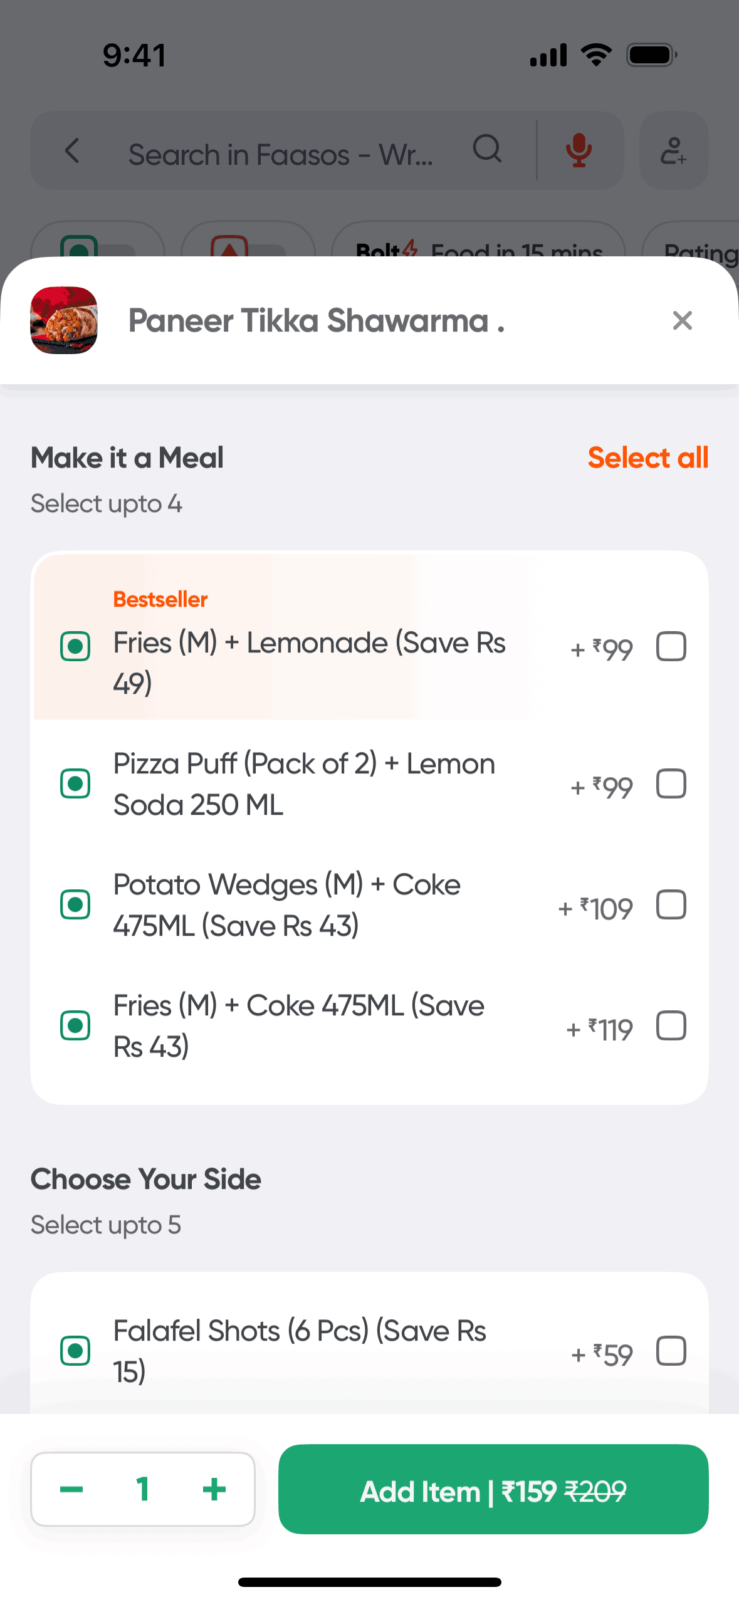The width and height of the screenshot is (739, 1602).
Task: Check the Falafel Shots (6 Pcs) checkbox
Action: pyautogui.click(x=671, y=1351)
